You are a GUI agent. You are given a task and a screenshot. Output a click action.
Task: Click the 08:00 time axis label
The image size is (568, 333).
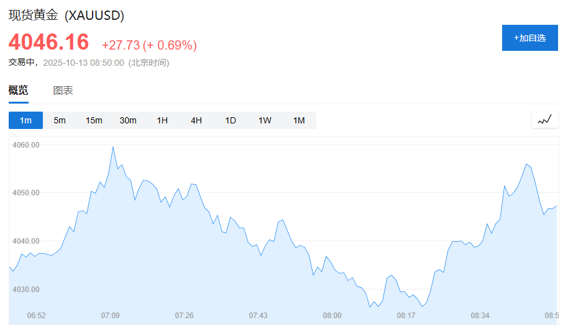click(x=332, y=316)
